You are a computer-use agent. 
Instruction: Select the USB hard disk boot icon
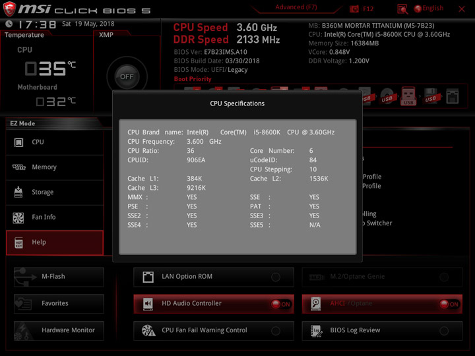pyautogui.click(x=366, y=96)
